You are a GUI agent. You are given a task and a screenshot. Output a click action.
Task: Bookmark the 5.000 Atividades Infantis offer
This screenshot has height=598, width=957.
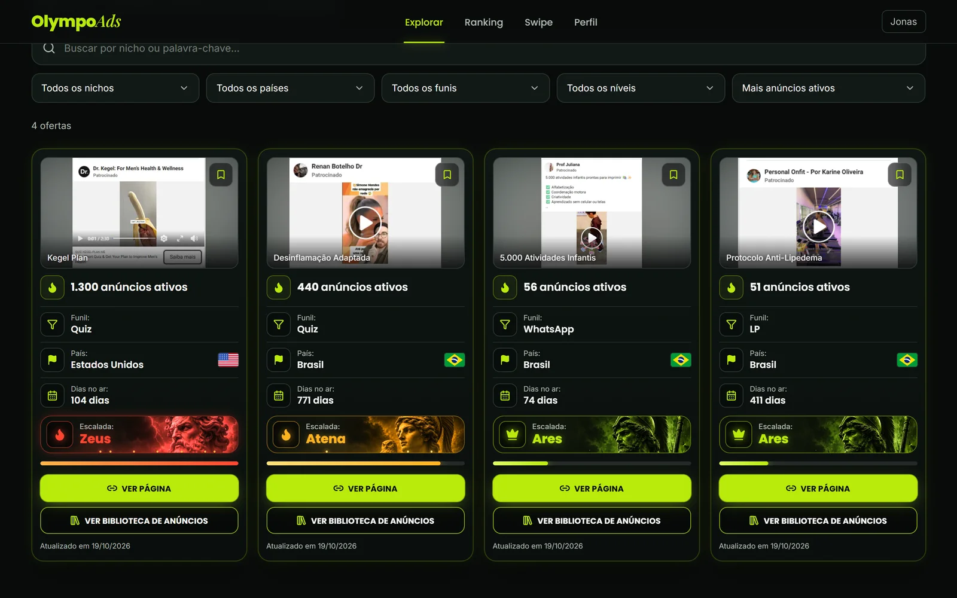(x=673, y=175)
